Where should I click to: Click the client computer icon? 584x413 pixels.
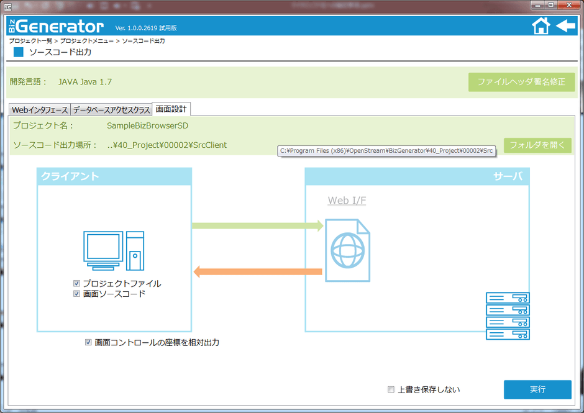pyautogui.click(x=114, y=250)
